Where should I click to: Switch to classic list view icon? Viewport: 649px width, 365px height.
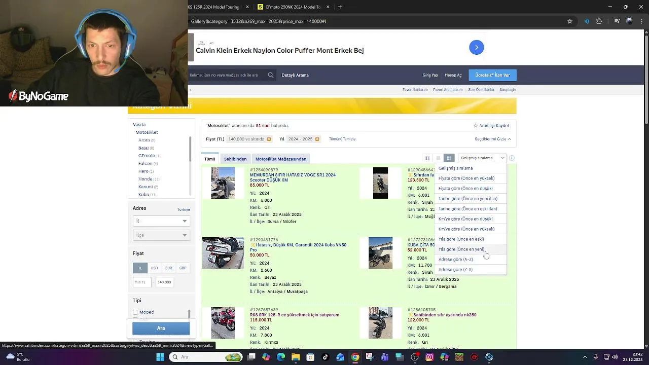click(x=438, y=158)
